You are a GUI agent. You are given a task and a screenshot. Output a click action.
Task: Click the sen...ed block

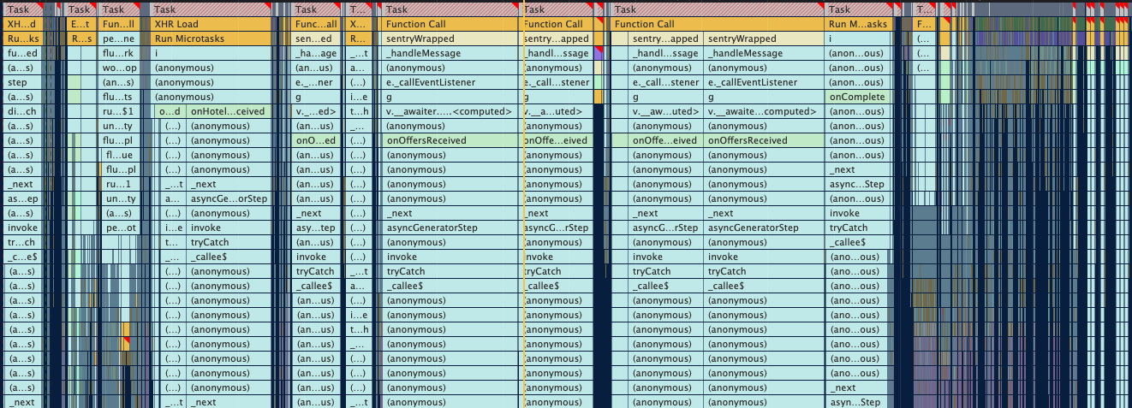pos(315,38)
